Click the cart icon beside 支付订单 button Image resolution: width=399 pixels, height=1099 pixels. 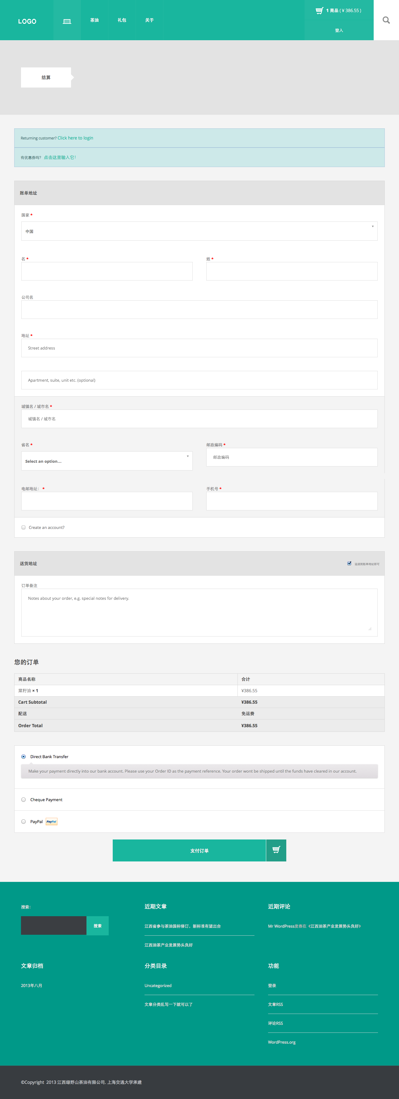coord(276,850)
